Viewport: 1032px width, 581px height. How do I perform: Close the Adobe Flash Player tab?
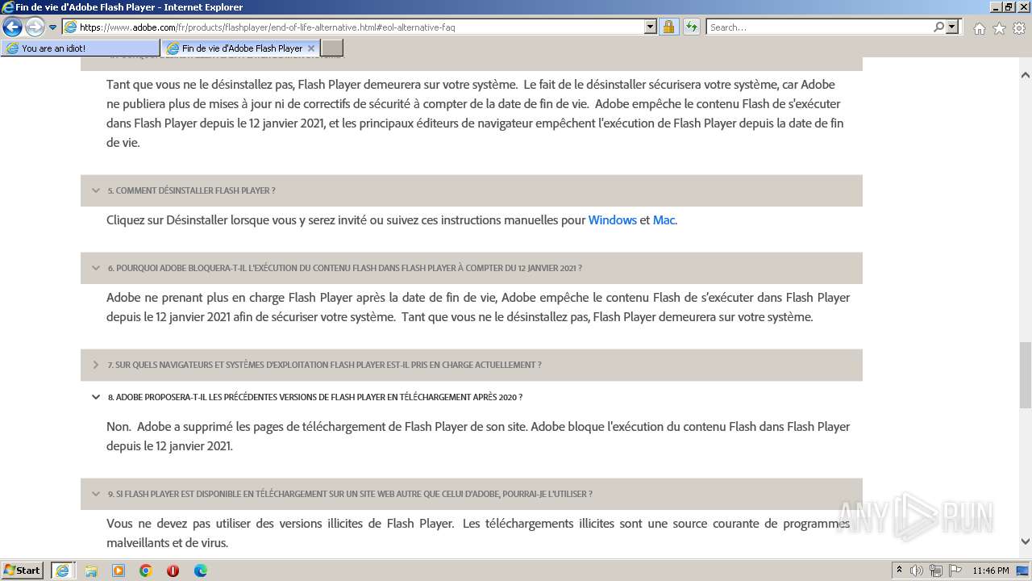pos(311,48)
